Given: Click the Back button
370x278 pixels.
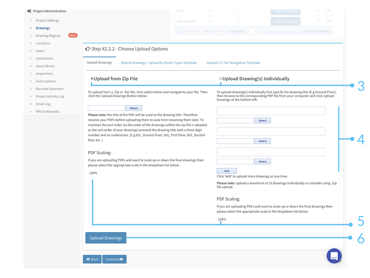Looking at the screenshot, I should (x=92, y=259).
